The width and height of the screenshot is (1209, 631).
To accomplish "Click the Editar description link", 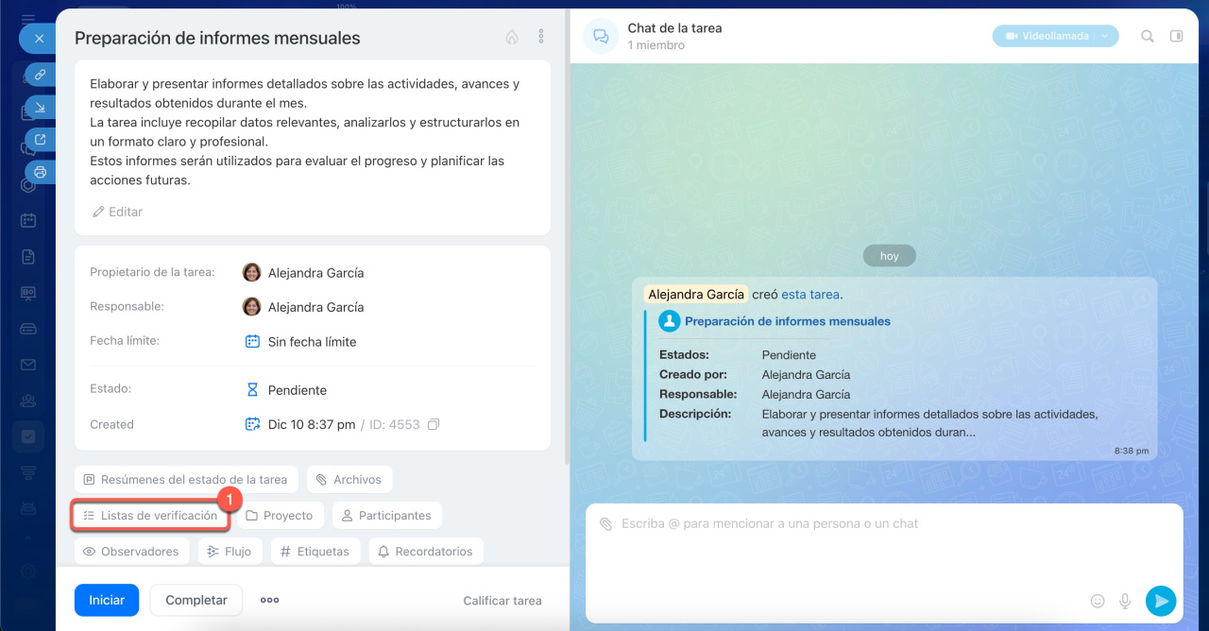I will 117,212.
